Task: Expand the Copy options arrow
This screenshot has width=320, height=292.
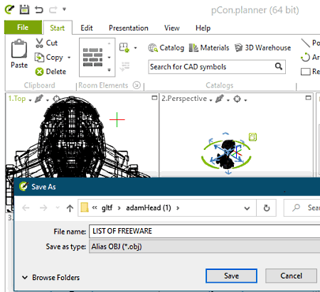Action: 69,58
